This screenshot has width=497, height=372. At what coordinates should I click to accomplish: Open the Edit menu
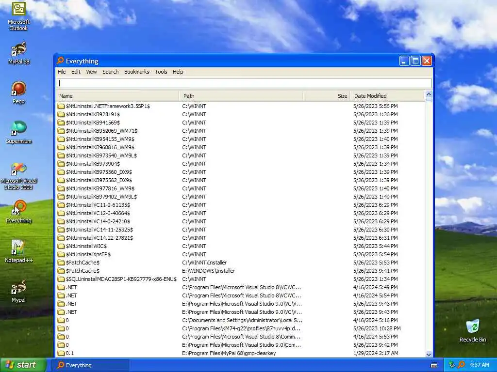(76, 72)
